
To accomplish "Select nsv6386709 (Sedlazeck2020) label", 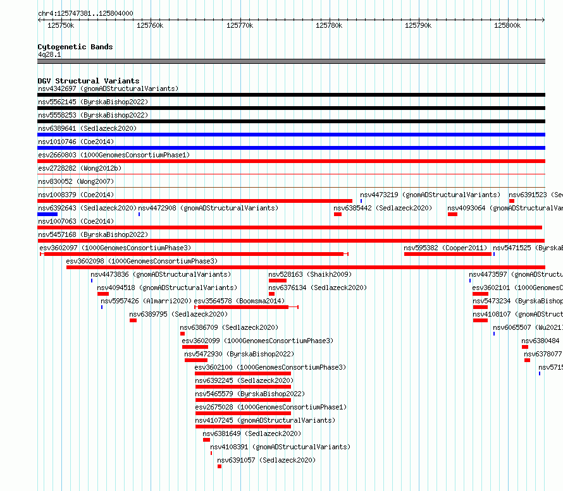I will click(x=229, y=327).
